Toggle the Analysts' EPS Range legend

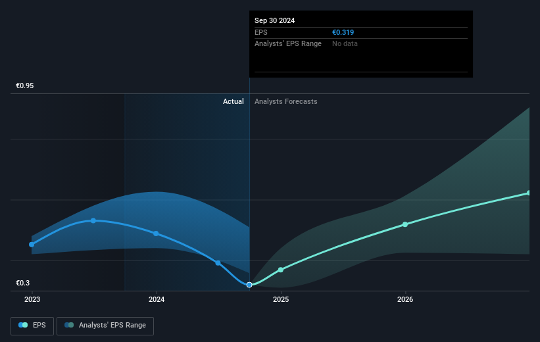click(x=105, y=326)
